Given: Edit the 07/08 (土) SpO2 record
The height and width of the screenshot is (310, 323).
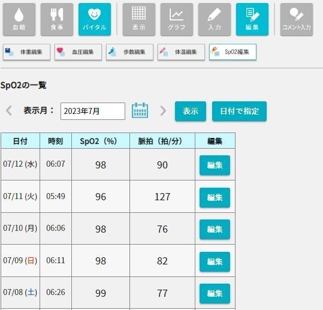Looking at the screenshot, I should coord(215,294).
